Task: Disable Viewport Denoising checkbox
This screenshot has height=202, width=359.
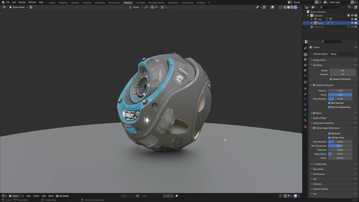Action: point(331,79)
